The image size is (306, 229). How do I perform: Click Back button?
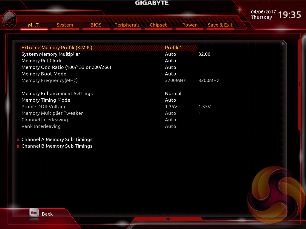click(x=47, y=214)
